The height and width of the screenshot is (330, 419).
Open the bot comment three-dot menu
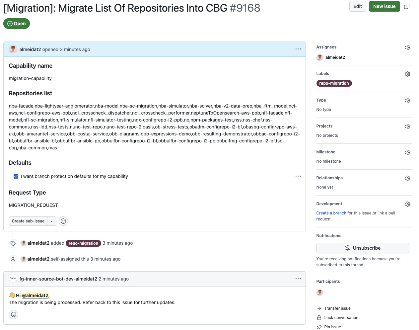pos(298,279)
